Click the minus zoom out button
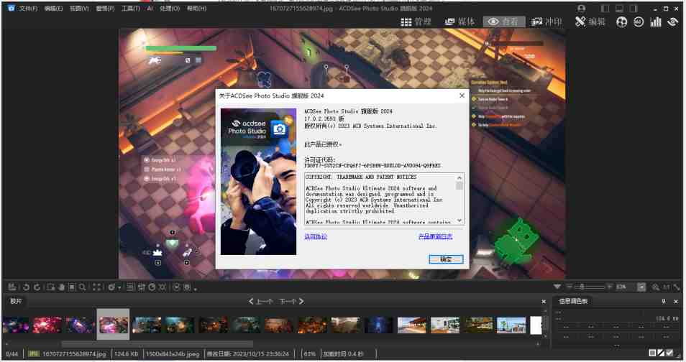 (x=570, y=287)
